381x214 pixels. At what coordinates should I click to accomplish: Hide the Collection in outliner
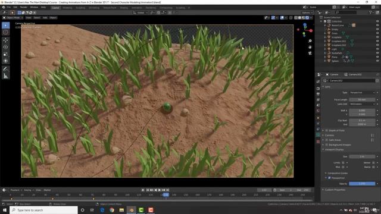pos(377,21)
